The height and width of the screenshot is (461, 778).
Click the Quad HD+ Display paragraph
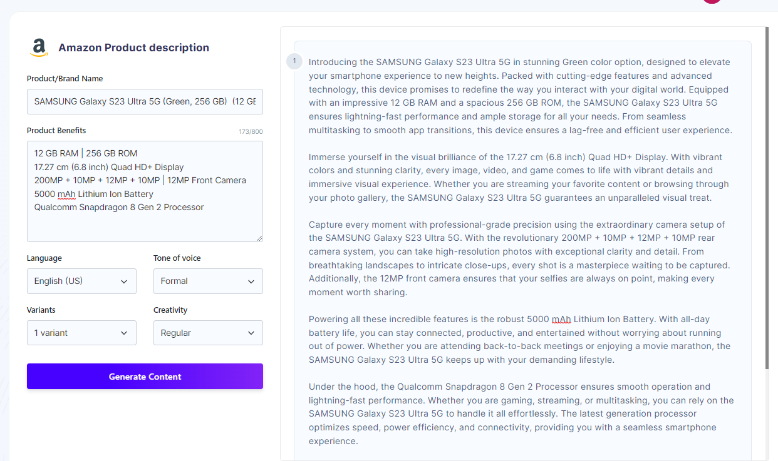520,177
